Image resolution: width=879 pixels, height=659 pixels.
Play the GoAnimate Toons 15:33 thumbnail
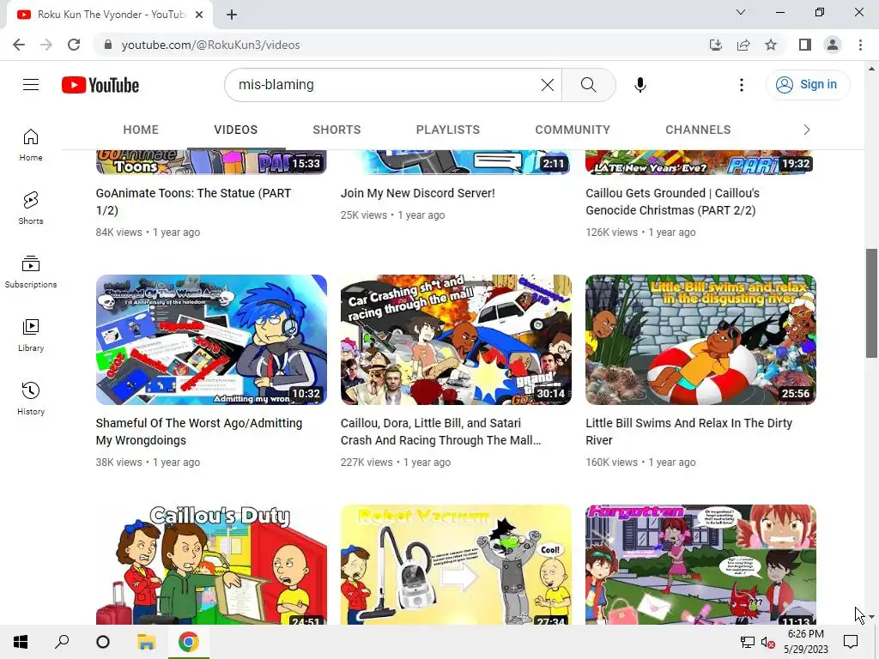211,162
